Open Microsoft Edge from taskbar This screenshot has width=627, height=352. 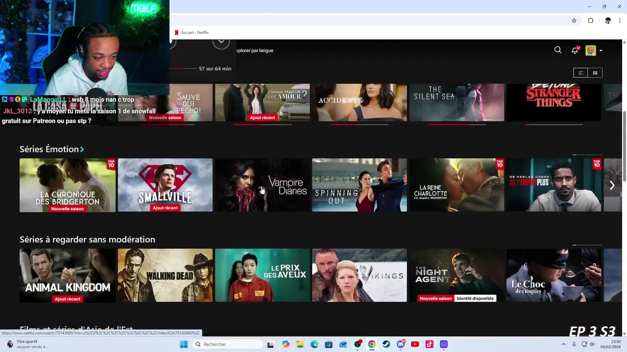[314, 344]
